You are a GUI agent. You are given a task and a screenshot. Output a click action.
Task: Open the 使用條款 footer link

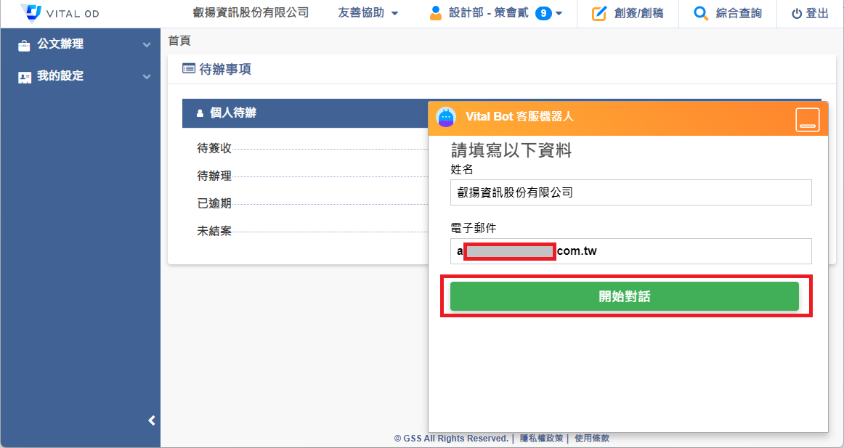click(592, 439)
